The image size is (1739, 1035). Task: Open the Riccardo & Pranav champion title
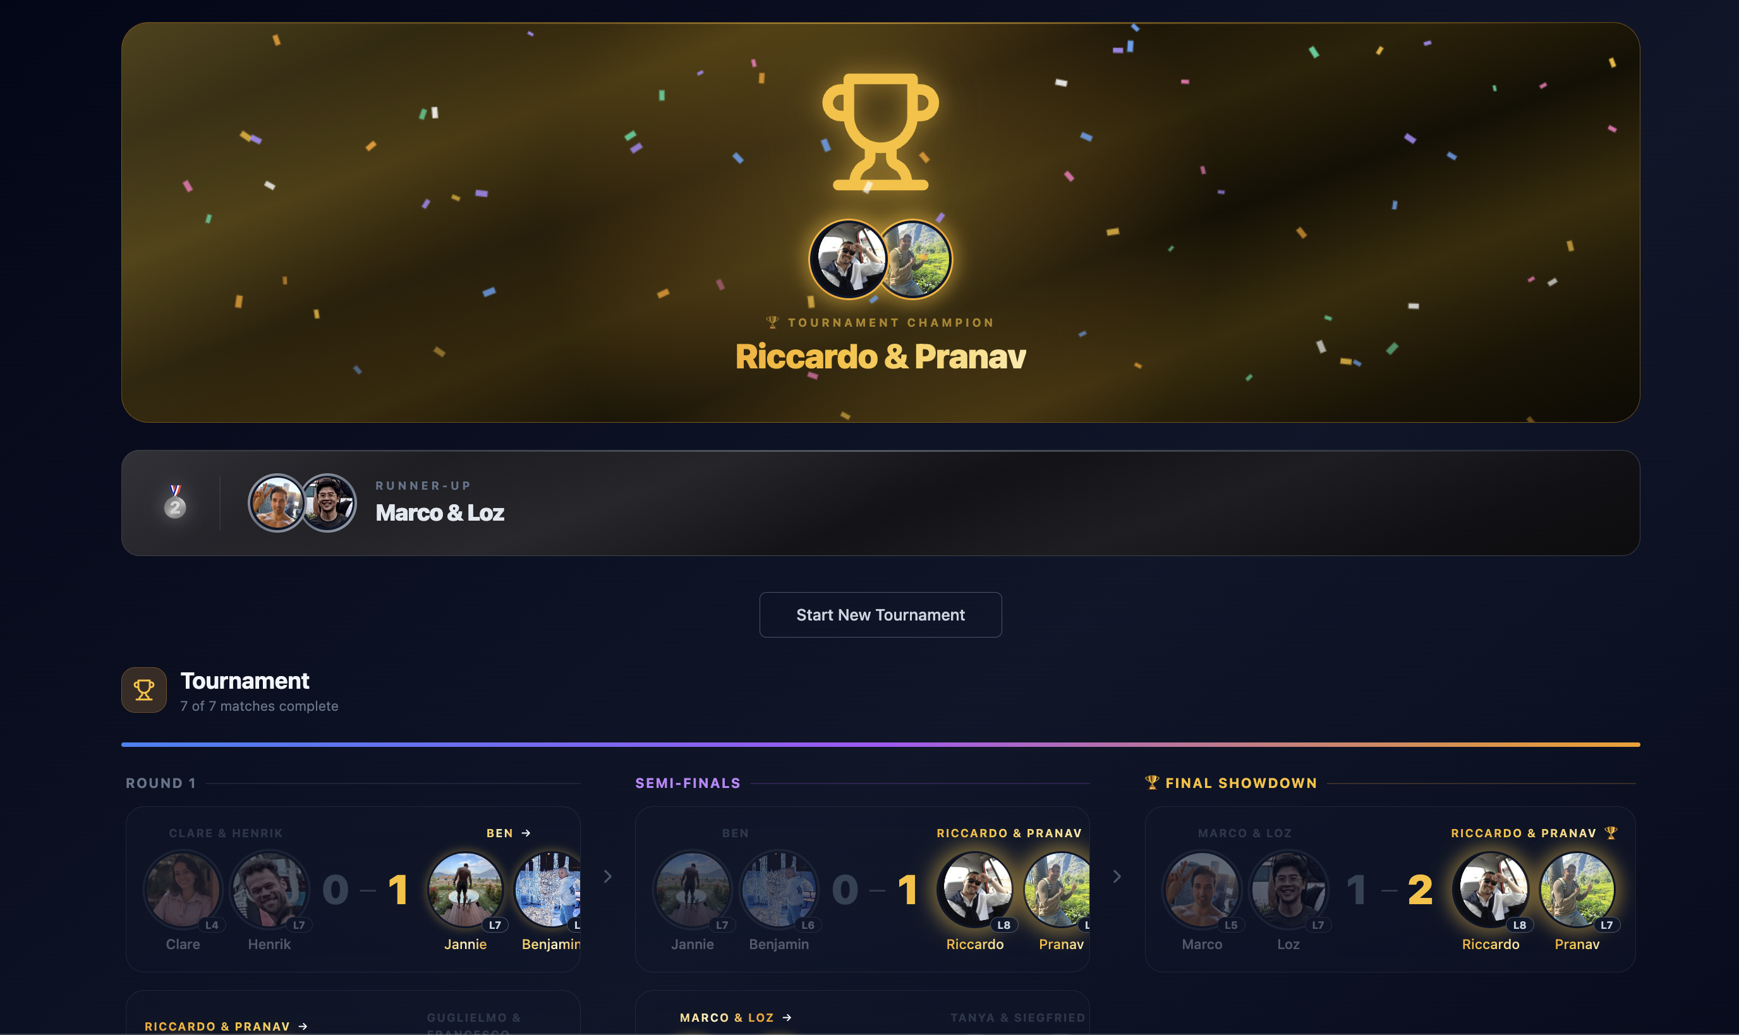[880, 356]
